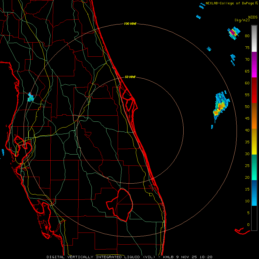Select the 70 value on color scale
Viewport: 259px width, 259px height.
click(x=247, y=60)
